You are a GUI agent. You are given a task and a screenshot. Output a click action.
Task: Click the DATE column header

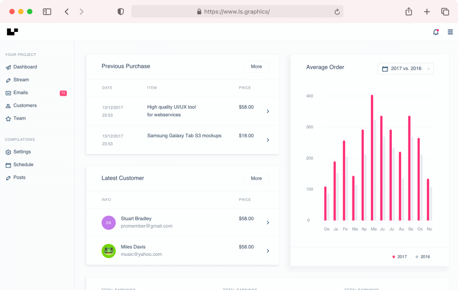[x=107, y=88]
